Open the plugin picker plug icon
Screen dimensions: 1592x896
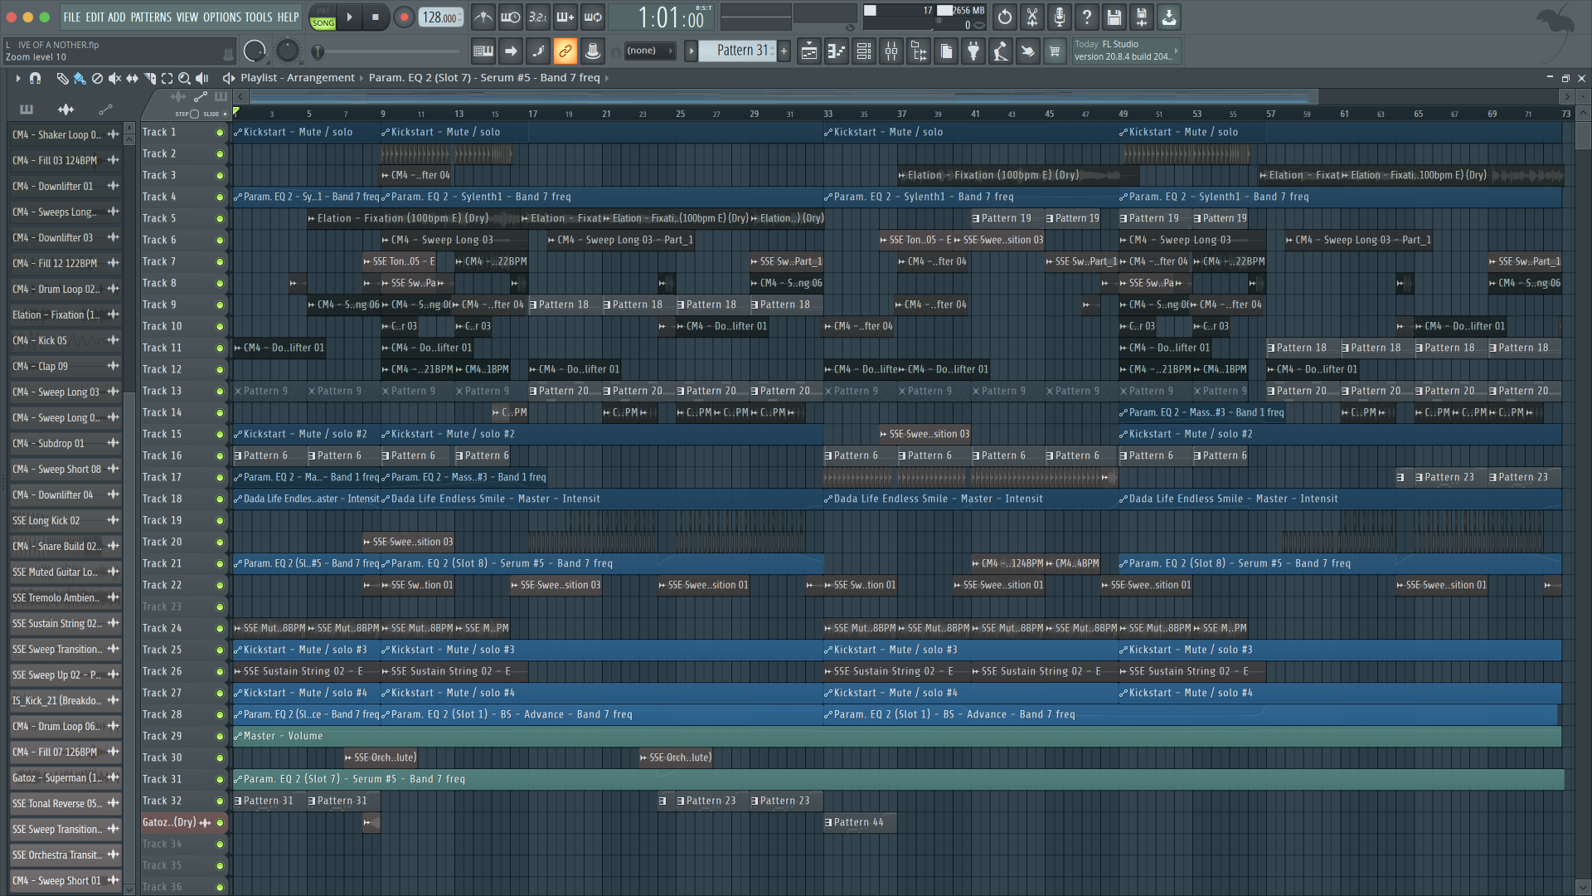click(x=973, y=51)
